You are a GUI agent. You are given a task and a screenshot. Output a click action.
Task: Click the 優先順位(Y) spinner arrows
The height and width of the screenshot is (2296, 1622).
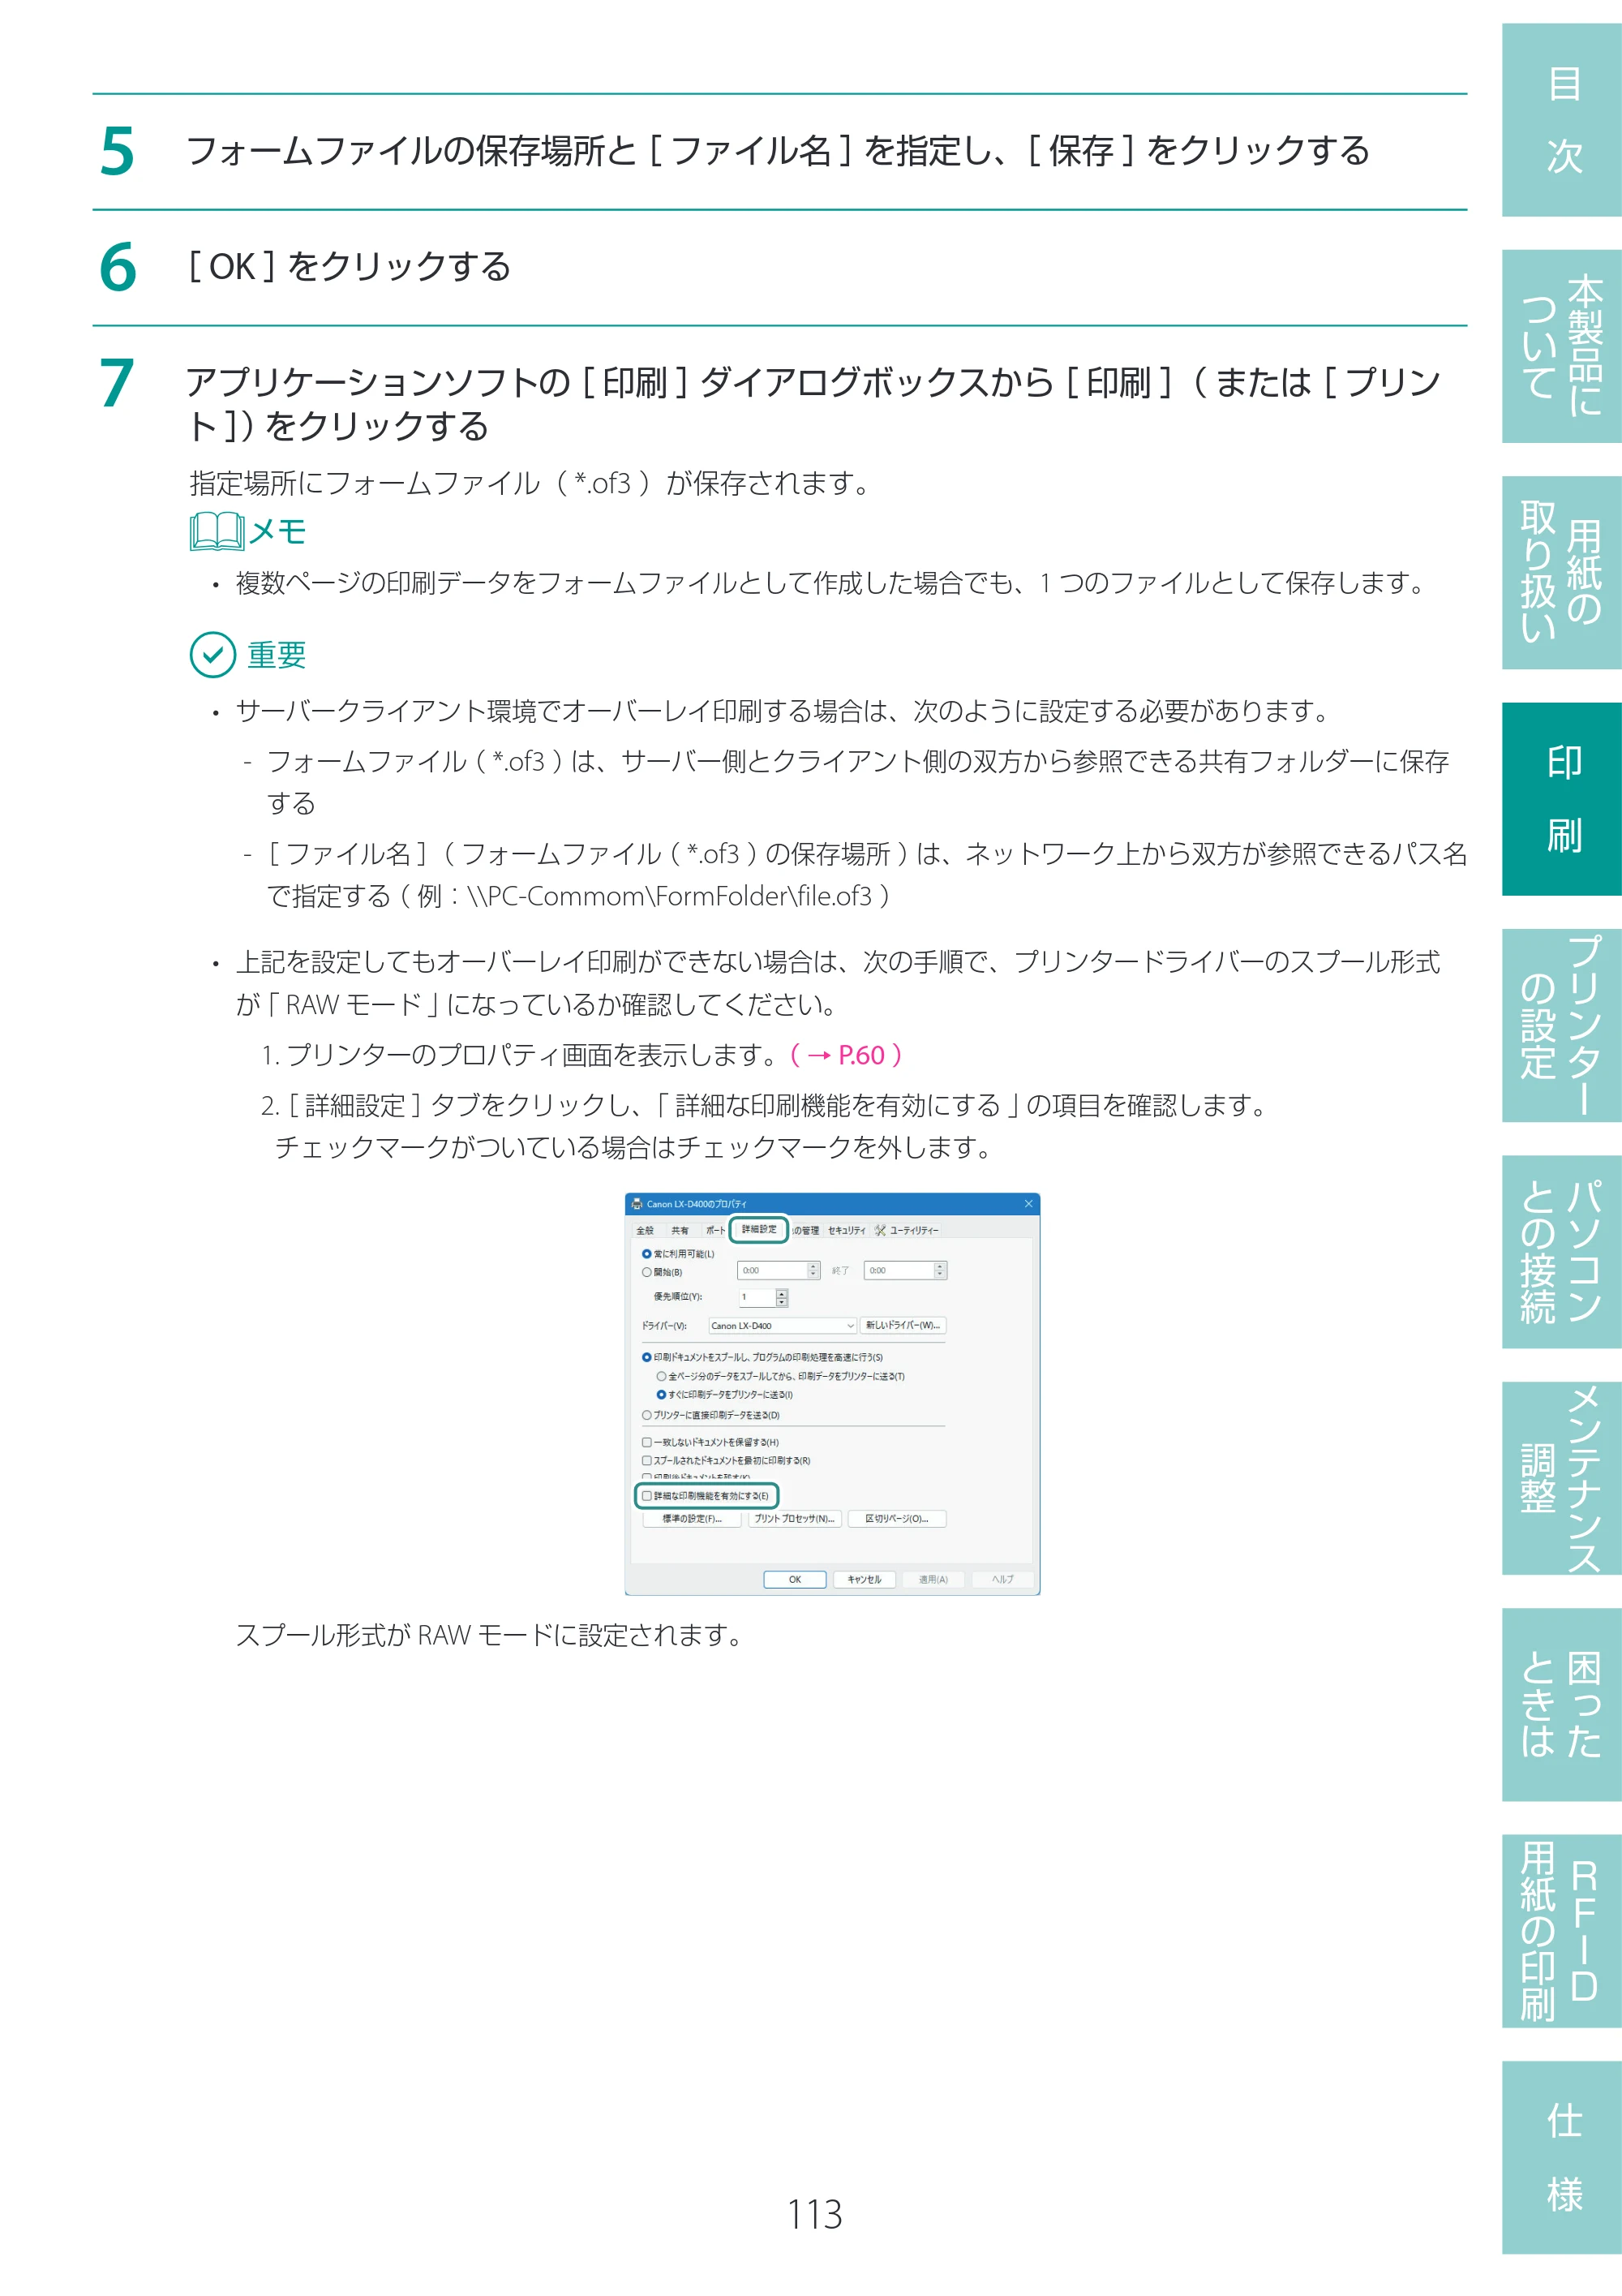click(782, 1297)
